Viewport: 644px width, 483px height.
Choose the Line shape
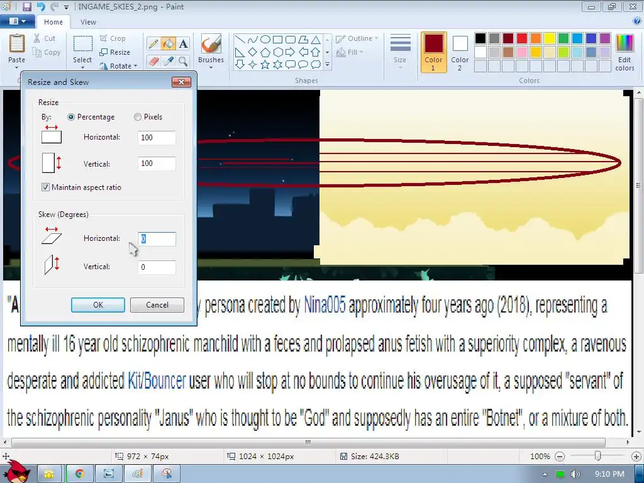click(x=240, y=40)
